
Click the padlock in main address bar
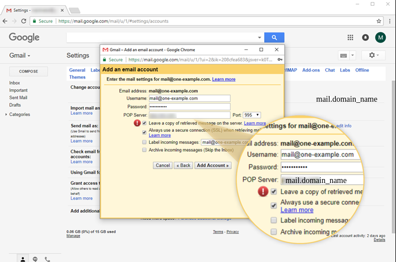(35, 21)
